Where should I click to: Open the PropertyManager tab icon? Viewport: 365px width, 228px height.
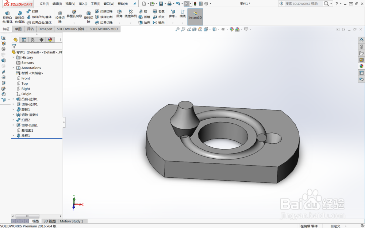24,40
